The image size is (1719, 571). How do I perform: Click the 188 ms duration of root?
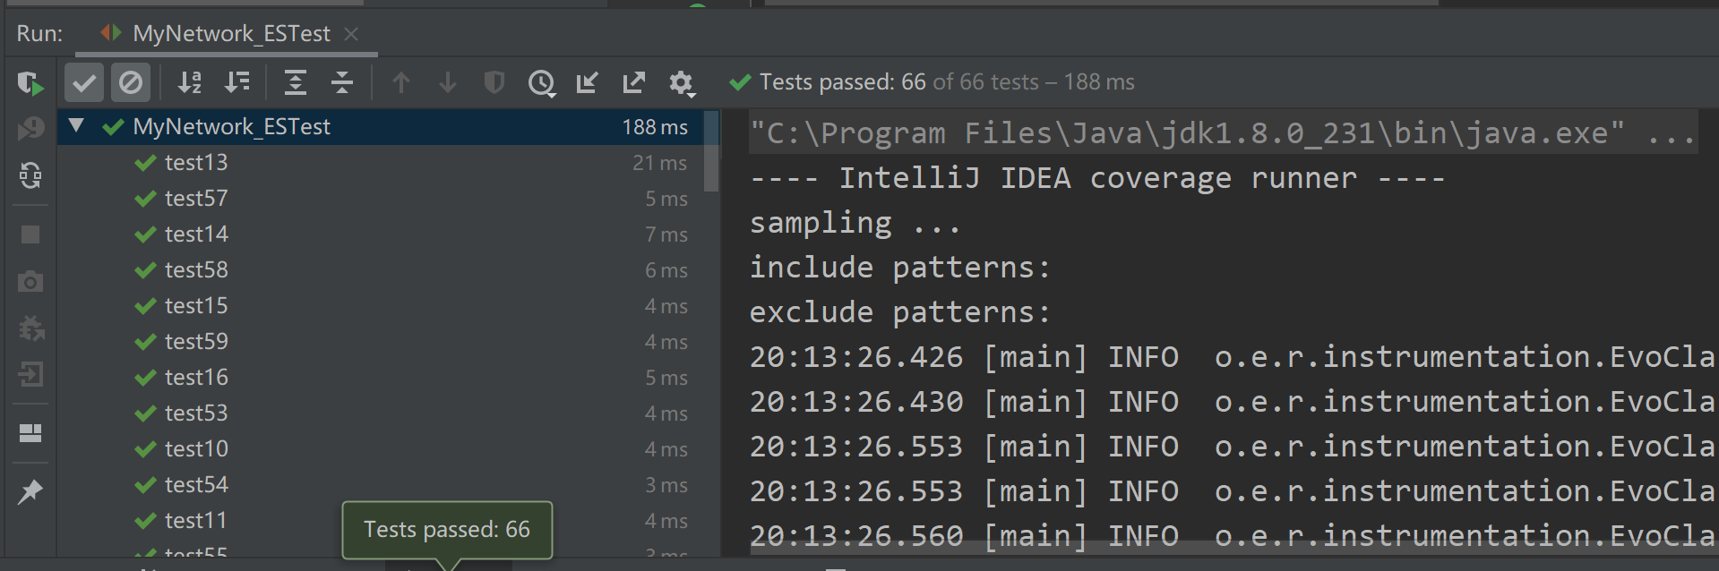click(655, 127)
